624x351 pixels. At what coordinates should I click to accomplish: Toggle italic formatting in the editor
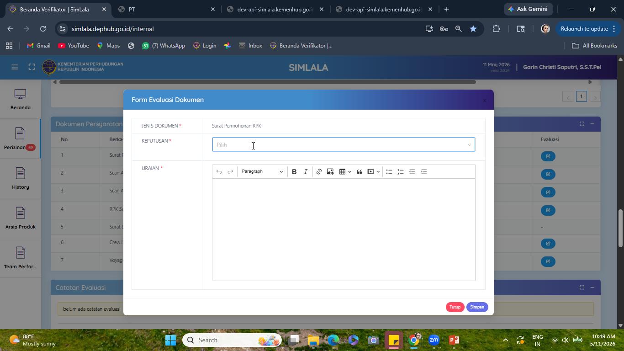click(306, 172)
